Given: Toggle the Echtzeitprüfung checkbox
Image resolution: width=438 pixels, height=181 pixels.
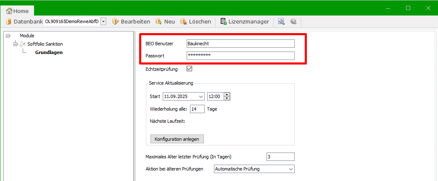Looking at the screenshot, I should point(189,69).
